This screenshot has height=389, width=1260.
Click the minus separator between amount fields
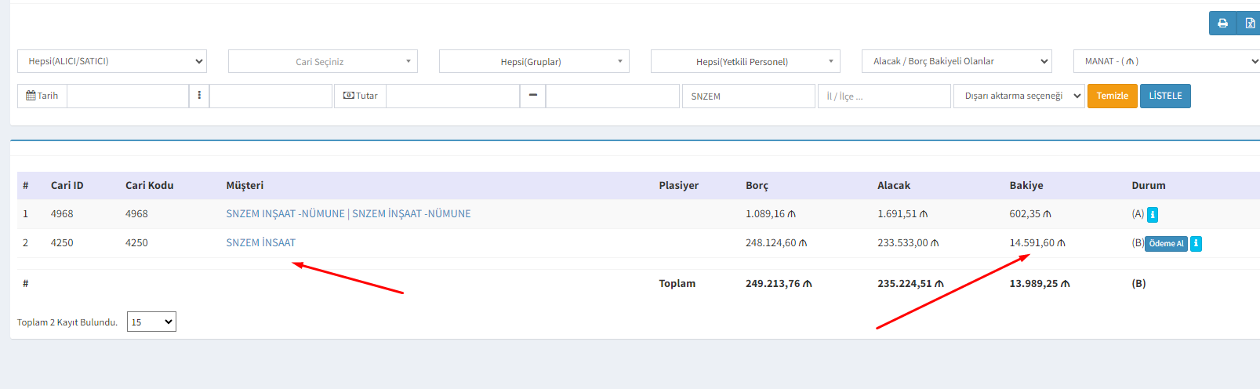(x=532, y=96)
